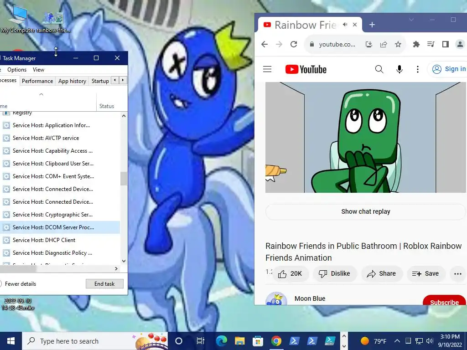This screenshot has height=350, width=467.
Task: Open Options menu in Task Manager
Action: pyautogui.click(x=17, y=70)
